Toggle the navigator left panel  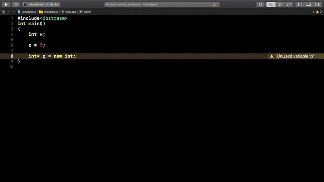click(300, 5)
